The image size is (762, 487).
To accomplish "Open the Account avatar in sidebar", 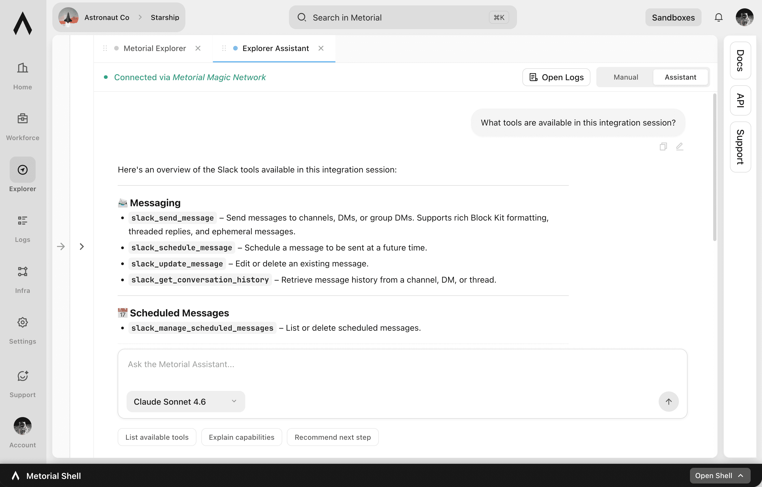I will coord(22,426).
